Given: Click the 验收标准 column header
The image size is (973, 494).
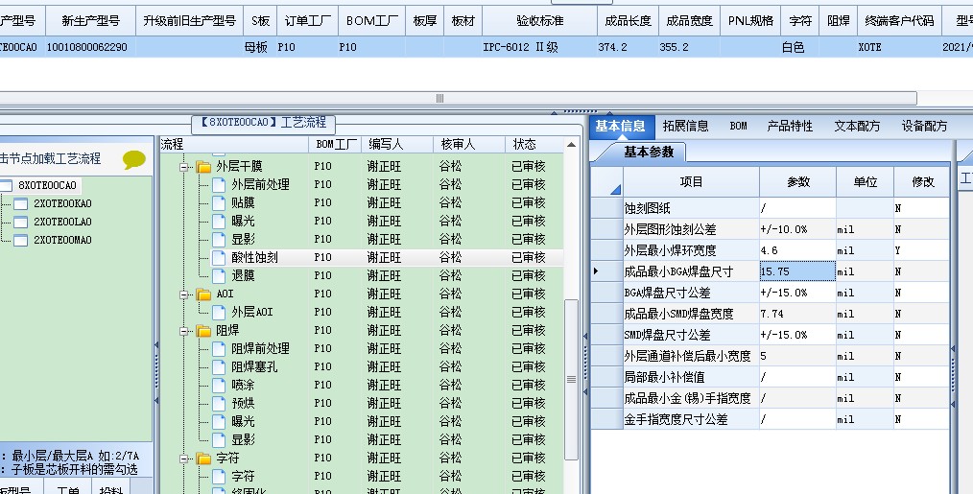Looking at the screenshot, I should 539,21.
